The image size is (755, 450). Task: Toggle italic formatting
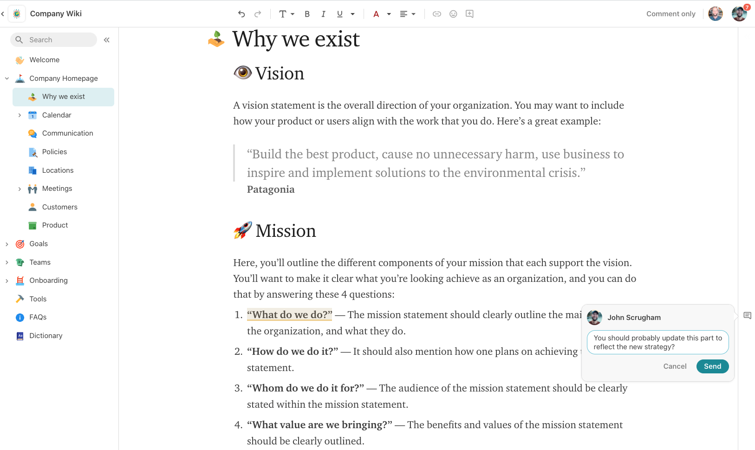coord(323,14)
